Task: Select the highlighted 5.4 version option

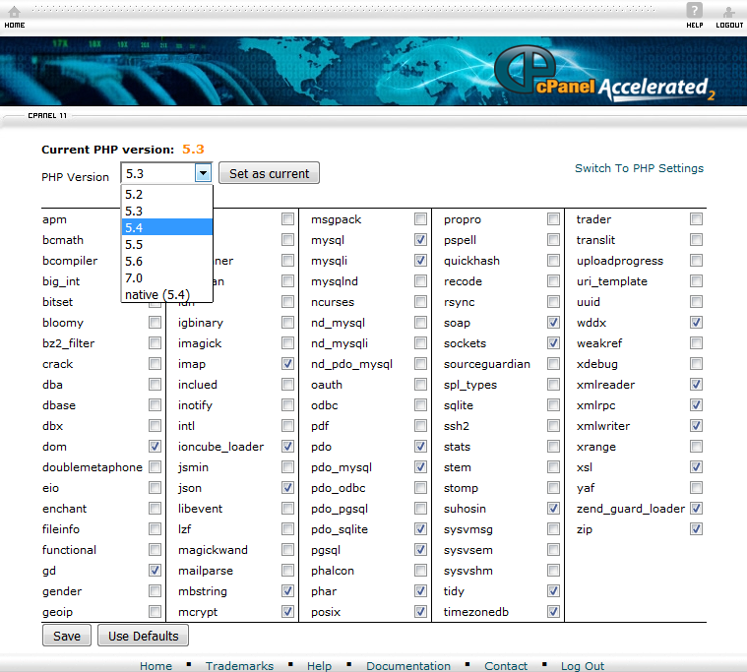Action: pos(134,227)
